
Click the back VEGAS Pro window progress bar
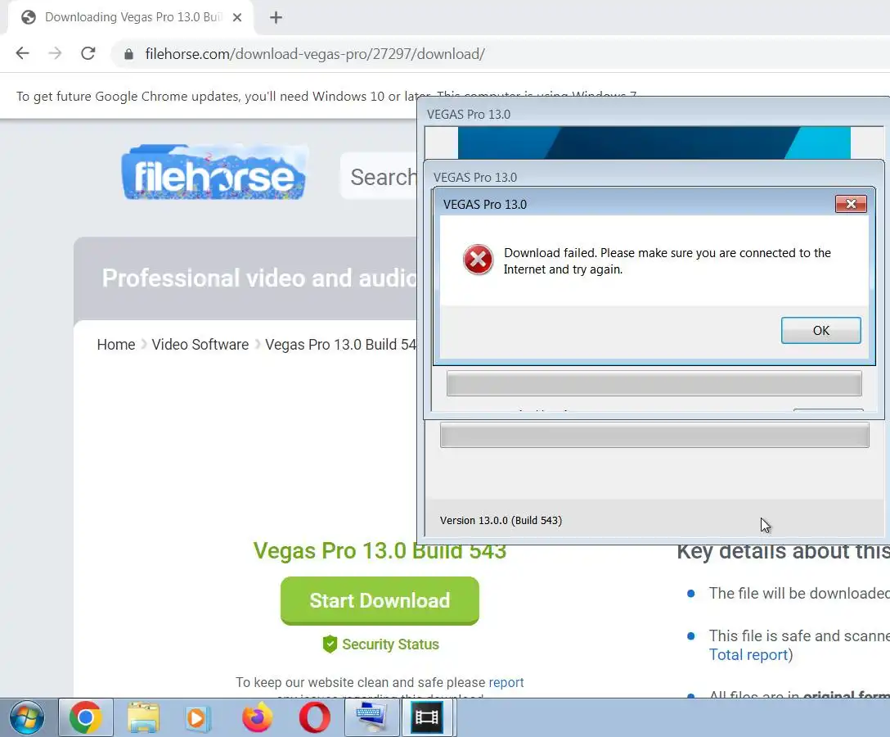click(654, 435)
